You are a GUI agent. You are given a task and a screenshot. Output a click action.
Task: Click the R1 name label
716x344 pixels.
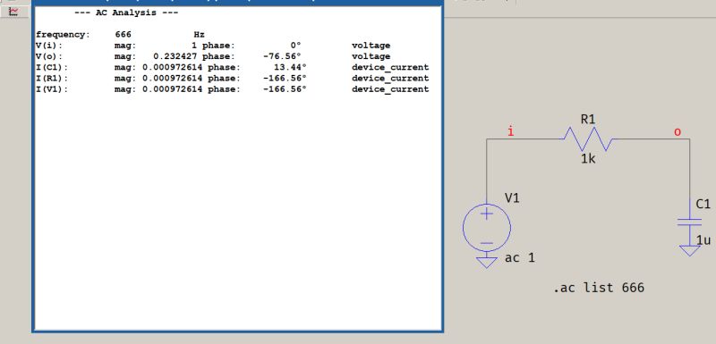tap(588, 120)
